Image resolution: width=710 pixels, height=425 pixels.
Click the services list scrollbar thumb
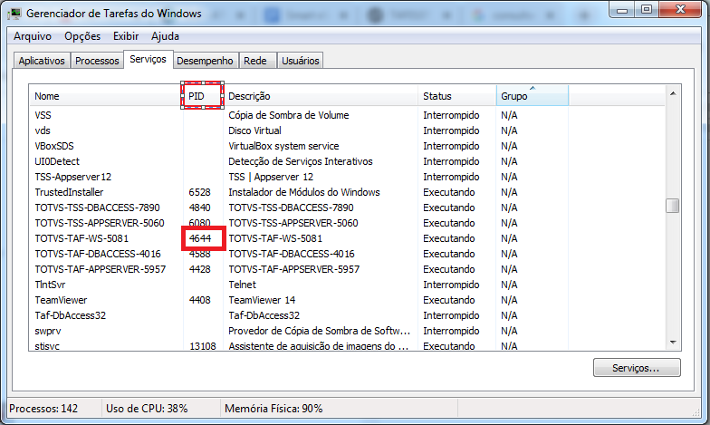(x=673, y=206)
